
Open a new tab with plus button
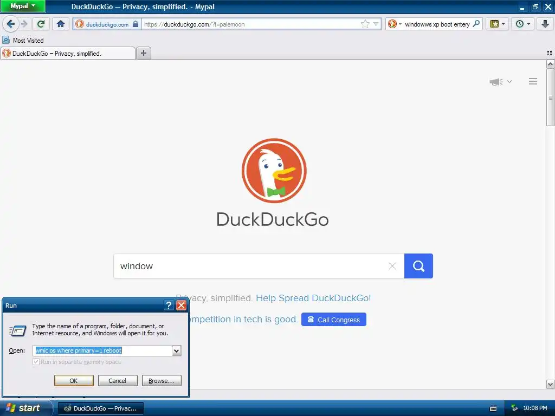144,53
